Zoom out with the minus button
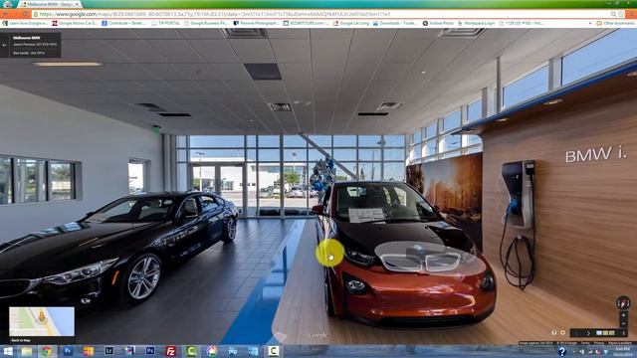The image size is (637, 358). (x=624, y=323)
